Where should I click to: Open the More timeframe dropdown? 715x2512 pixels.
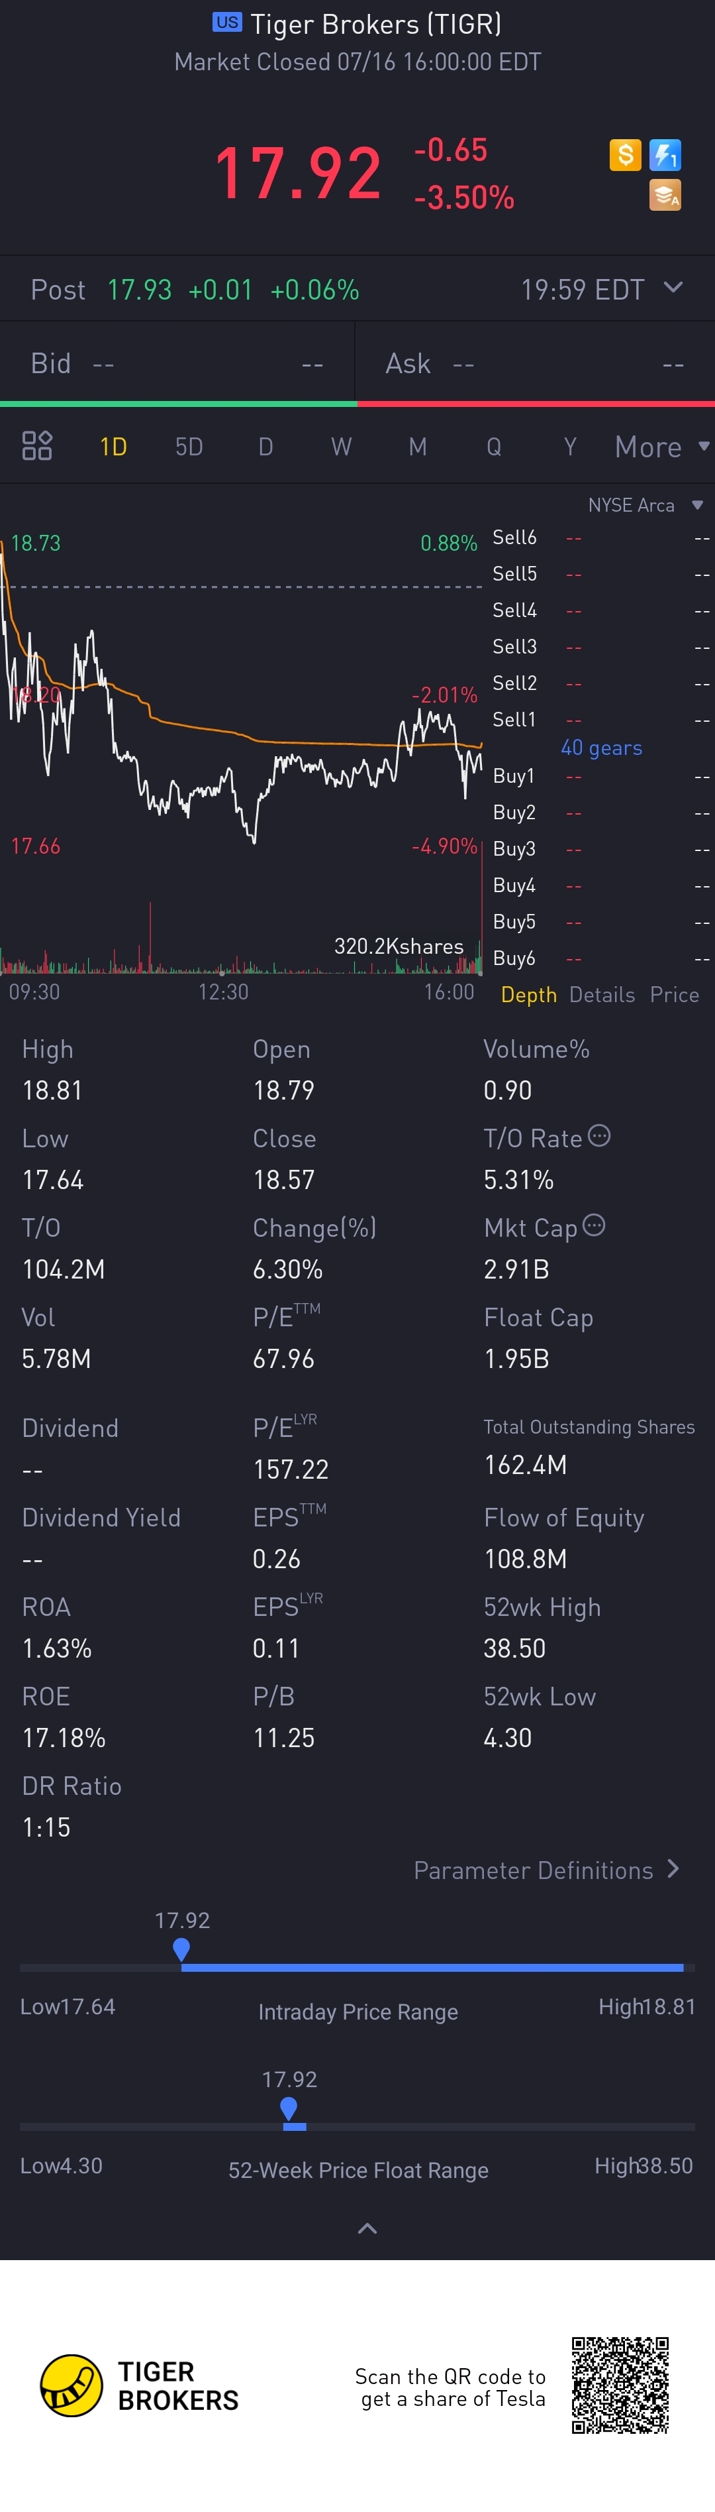click(661, 447)
